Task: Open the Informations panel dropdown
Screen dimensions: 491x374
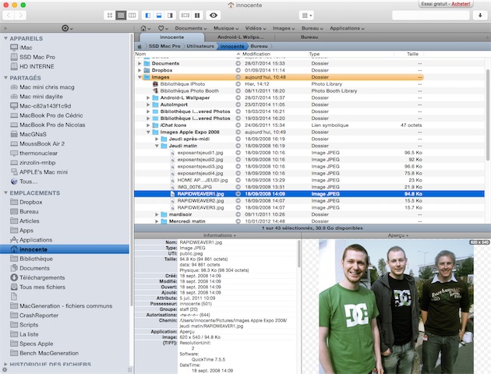Action: tap(220, 235)
